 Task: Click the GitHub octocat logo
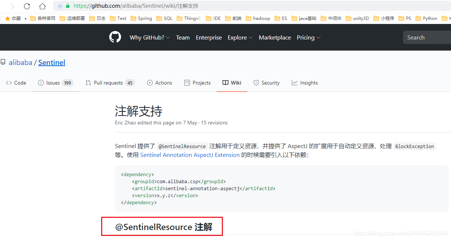tap(115, 37)
